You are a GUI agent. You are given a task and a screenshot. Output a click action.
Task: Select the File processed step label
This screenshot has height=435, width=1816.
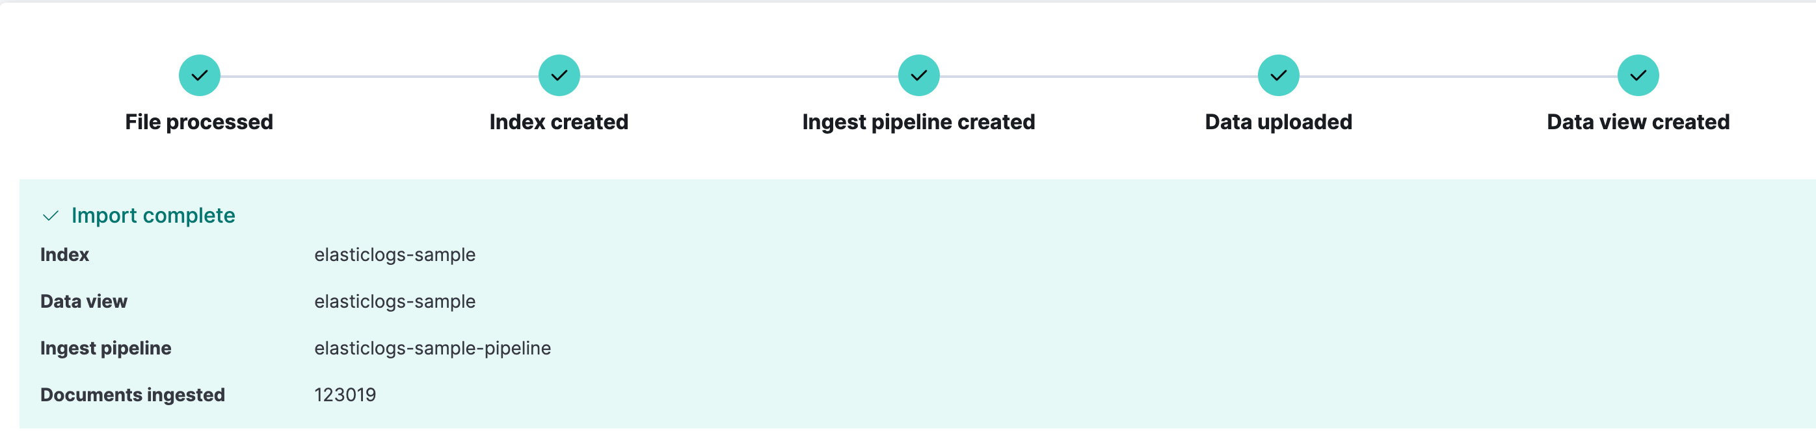click(199, 122)
